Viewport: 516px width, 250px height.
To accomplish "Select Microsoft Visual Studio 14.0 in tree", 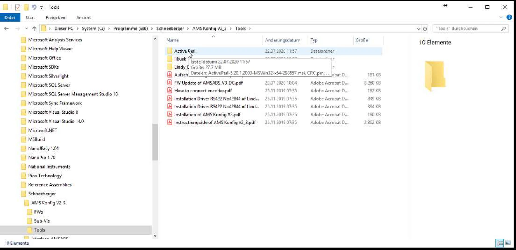I will coord(56,121).
